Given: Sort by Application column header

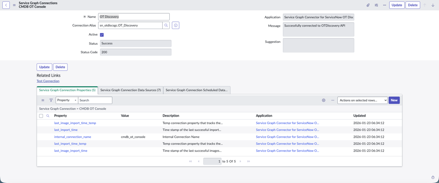Looking at the screenshot, I should tap(264, 116).
